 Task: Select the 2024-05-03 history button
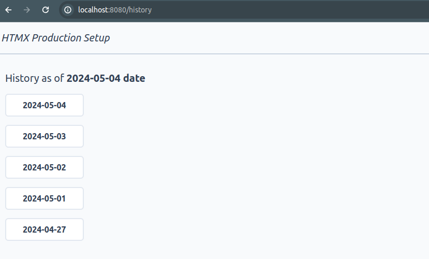pyautogui.click(x=45, y=136)
